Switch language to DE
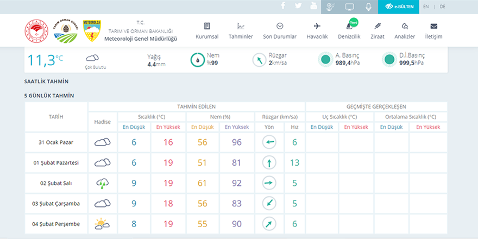This screenshot has width=478, height=239. (442, 7)
